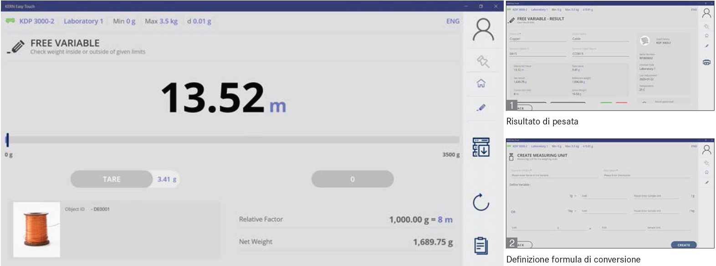Select the pencil edit icon in main sidebar
716x266 pixels.
[x=481, y=108]
